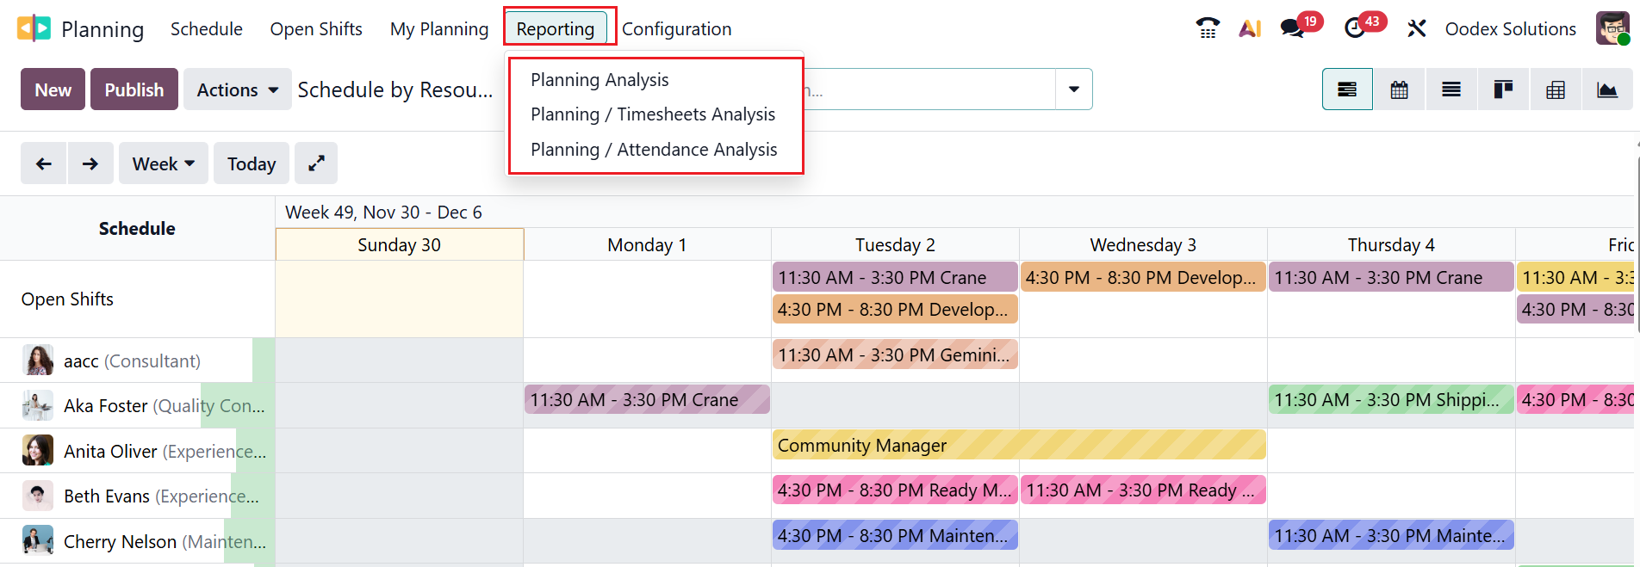
Task: Switch to the Gantt view icon
Action: coord(1347,89)
